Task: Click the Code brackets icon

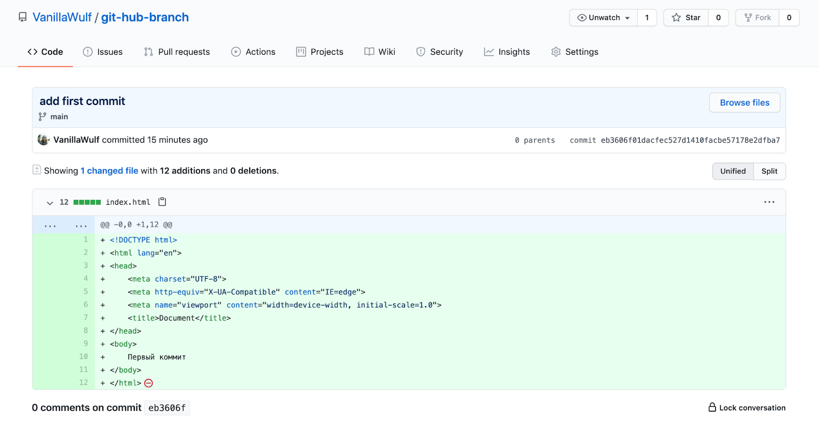Action: (33, 52)
